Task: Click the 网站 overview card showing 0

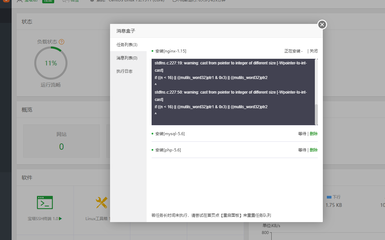Action: (x=62, y=141)
